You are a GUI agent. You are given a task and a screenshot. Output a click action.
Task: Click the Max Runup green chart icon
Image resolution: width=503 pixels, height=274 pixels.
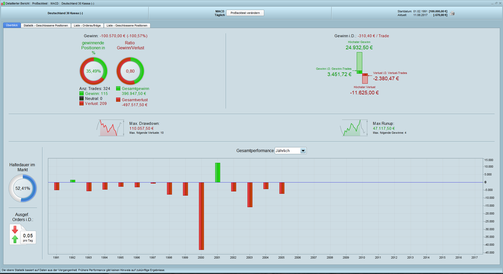(354, 128)
